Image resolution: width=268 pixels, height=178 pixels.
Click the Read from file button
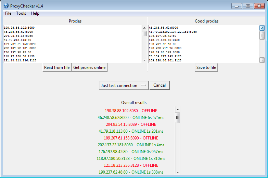point(57,68)
